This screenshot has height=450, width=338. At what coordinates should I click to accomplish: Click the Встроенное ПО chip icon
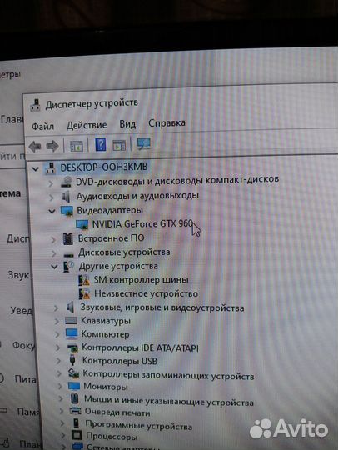point(68,239)
